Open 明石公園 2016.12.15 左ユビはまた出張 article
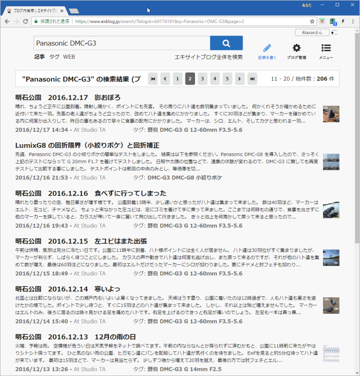The width and height of the screenshot is (360, 376). point(81,241)
